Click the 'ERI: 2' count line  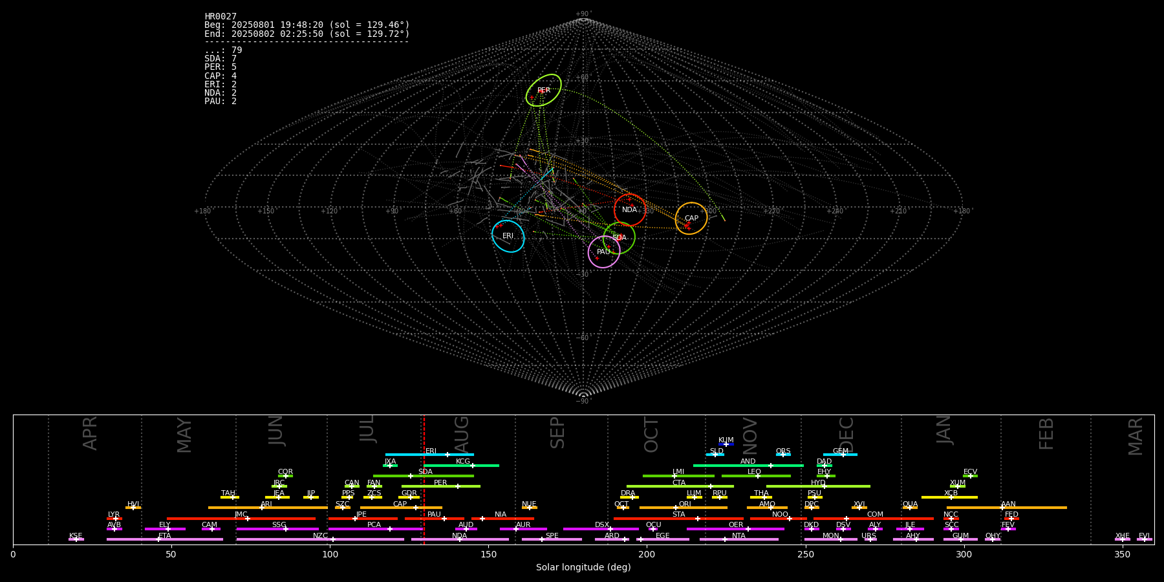click(221, 85)
